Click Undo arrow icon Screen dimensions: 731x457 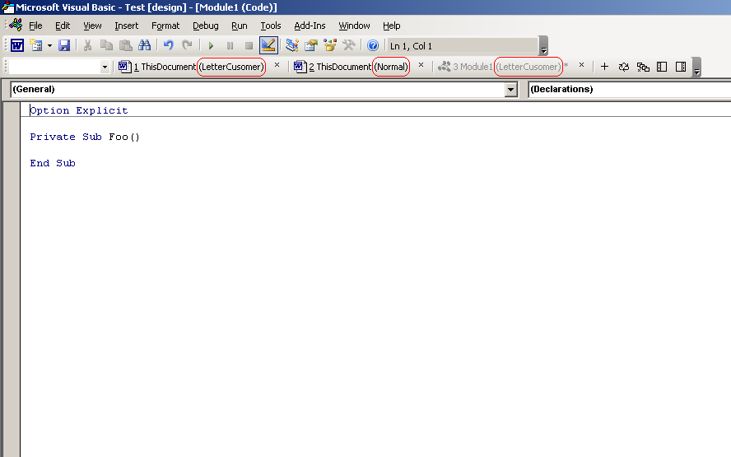[x=168, y=45]
